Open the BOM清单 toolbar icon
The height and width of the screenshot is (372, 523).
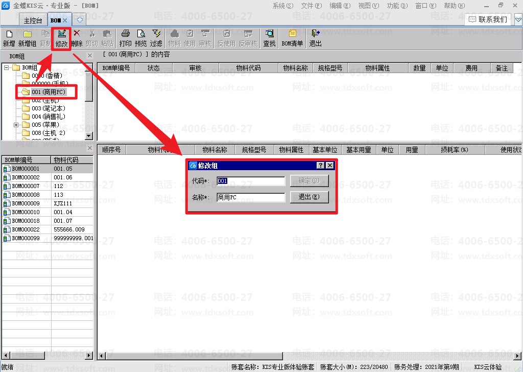[x=292, y=38]
